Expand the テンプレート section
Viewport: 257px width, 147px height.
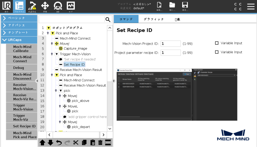[19, 32]
